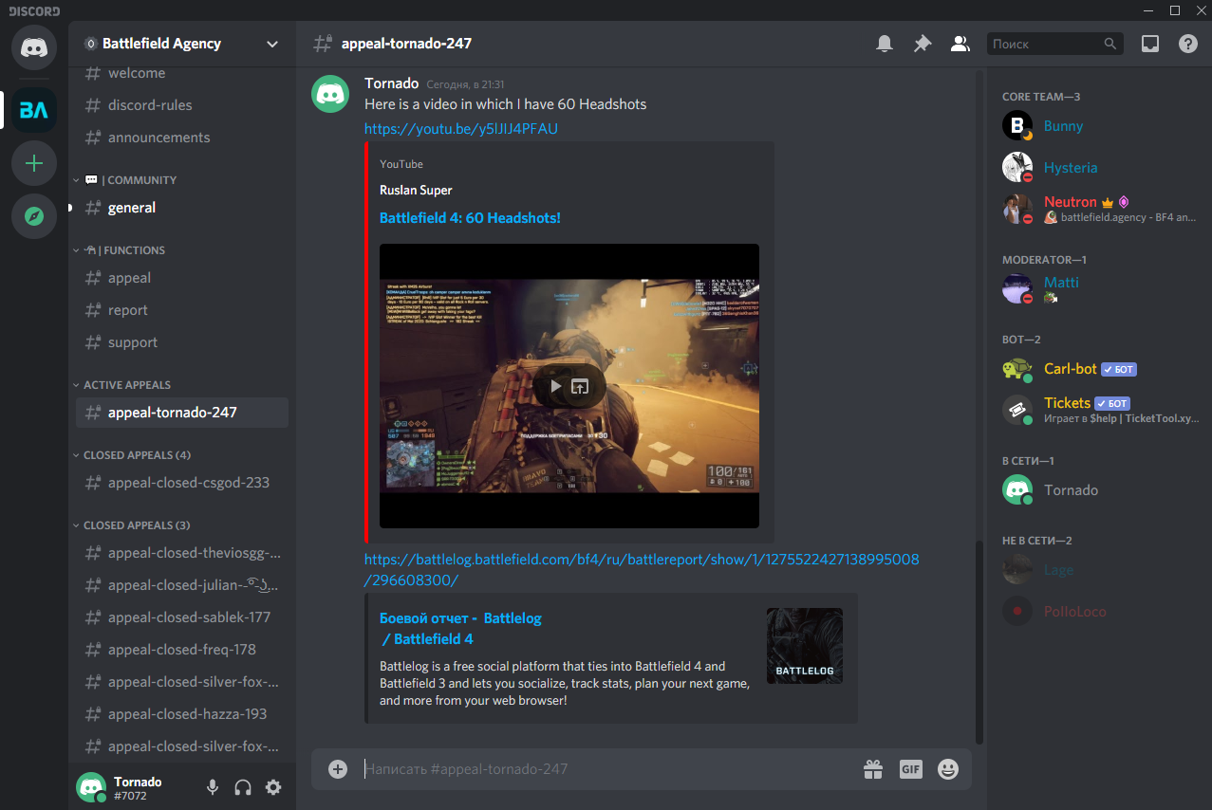The height and width of the screenshot is (810, 1212).
Task: Switch to the general channel
Action: coord(182,208)
